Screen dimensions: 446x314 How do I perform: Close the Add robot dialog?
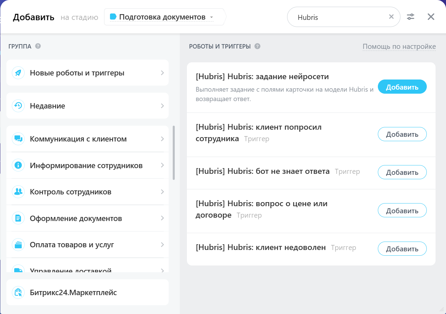click(431, 17)
